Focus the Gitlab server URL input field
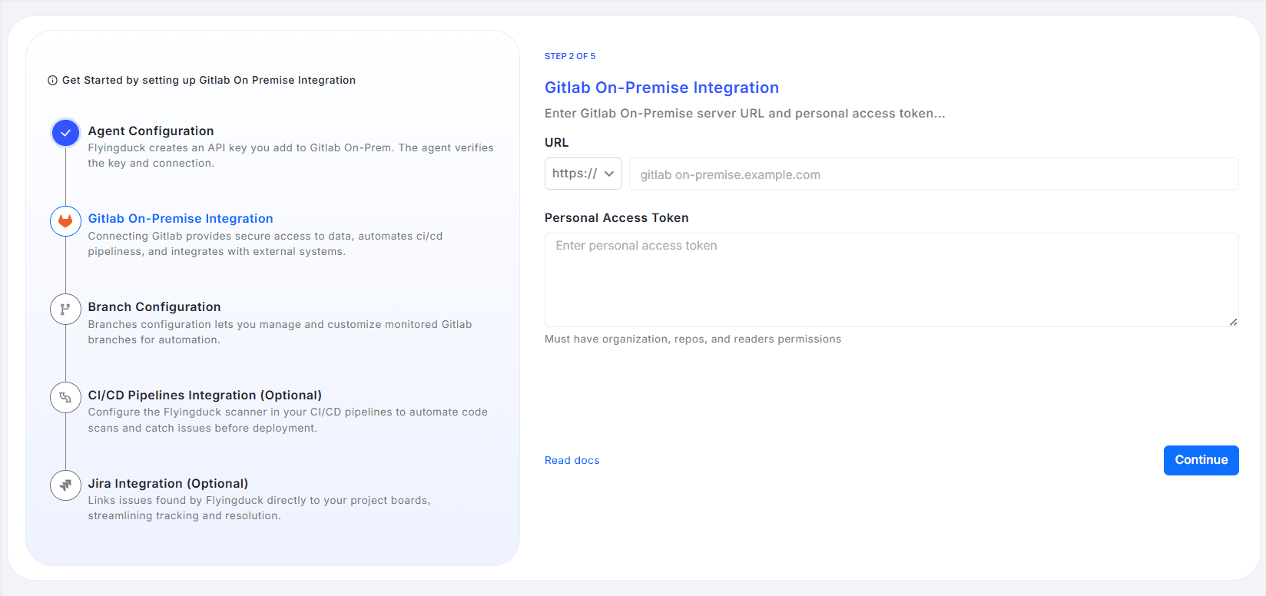The height and width of the screenshot is (596, 1266). [933, 174]
